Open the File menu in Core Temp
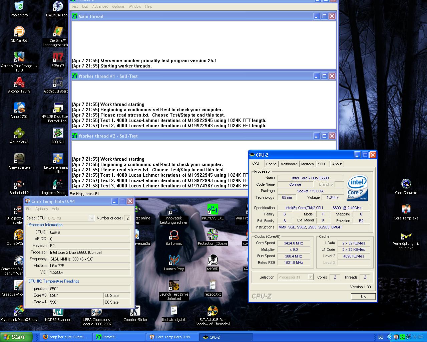427x342 pixels. (29, 209)
